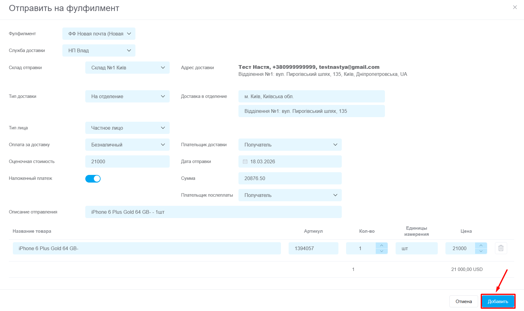The width and height of the screenshot is (524, 311).
Task: Expand Тип доставки selection list
Action: 127,96
